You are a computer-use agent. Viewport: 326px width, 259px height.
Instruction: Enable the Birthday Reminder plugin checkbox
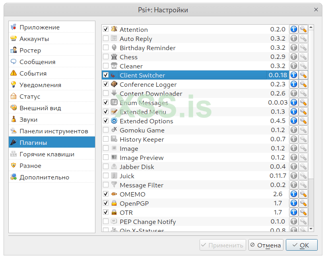pyautogui.click(x=106, y=47)
